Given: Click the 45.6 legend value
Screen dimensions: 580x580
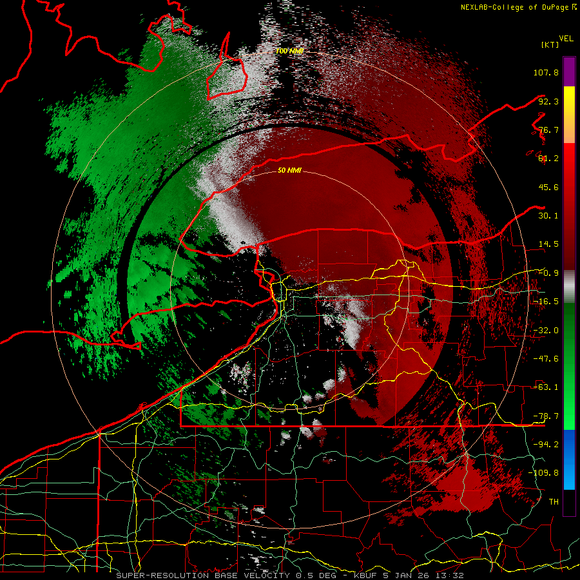Looking at the screenshot, I should (x=548, y=187).
